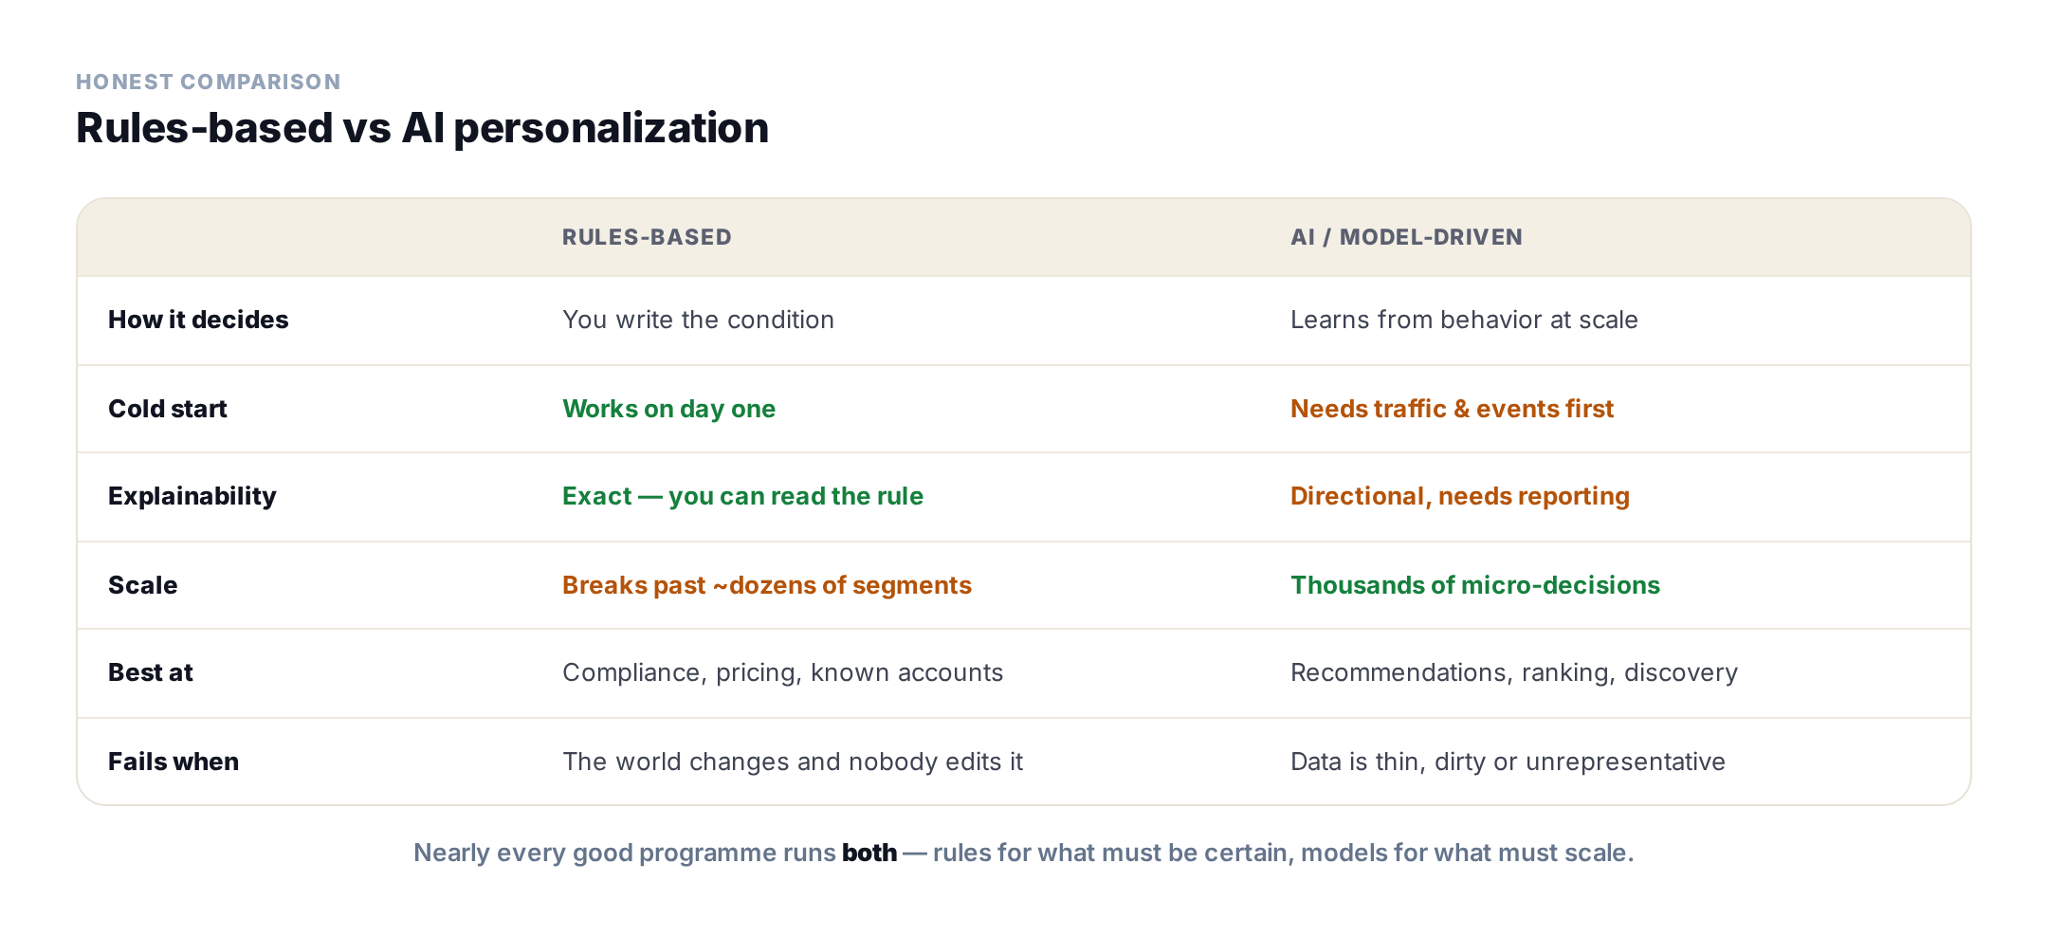Click 'The world changes and nobody edits it'
Image resolution: width=2048 pixels, height=937 pixels.
(x=793, y=762)
